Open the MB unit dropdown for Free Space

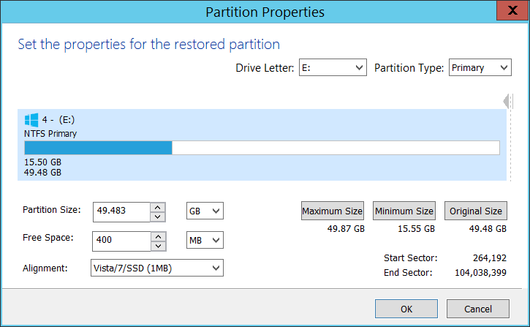tap(205, 240)
